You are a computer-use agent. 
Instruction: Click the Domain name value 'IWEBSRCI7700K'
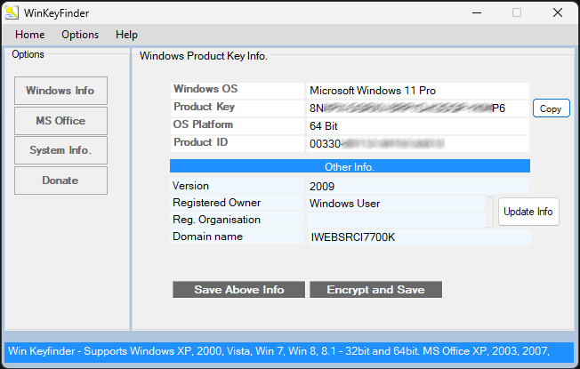420,237
